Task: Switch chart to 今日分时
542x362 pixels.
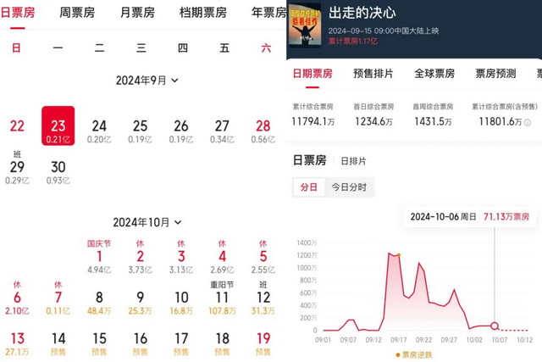Action: [349, 187]
